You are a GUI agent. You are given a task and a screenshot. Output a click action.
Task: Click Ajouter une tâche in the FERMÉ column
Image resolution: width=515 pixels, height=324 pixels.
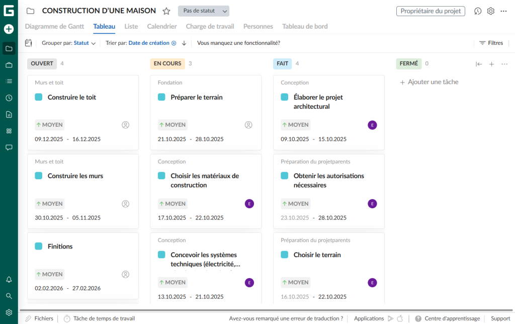click(x=428, y=82)
